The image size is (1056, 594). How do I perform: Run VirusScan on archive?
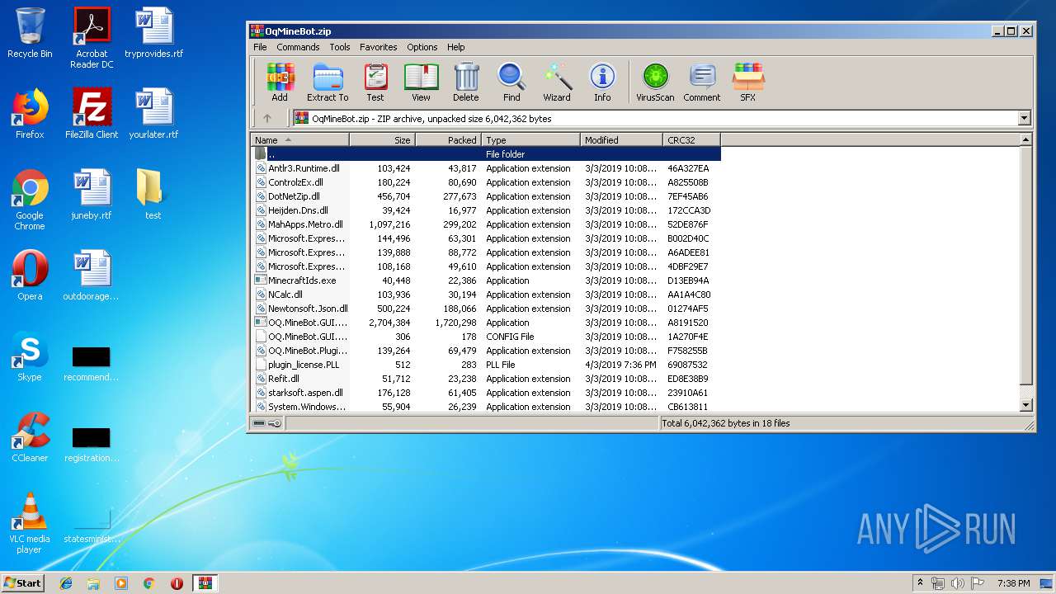(655, 82)
